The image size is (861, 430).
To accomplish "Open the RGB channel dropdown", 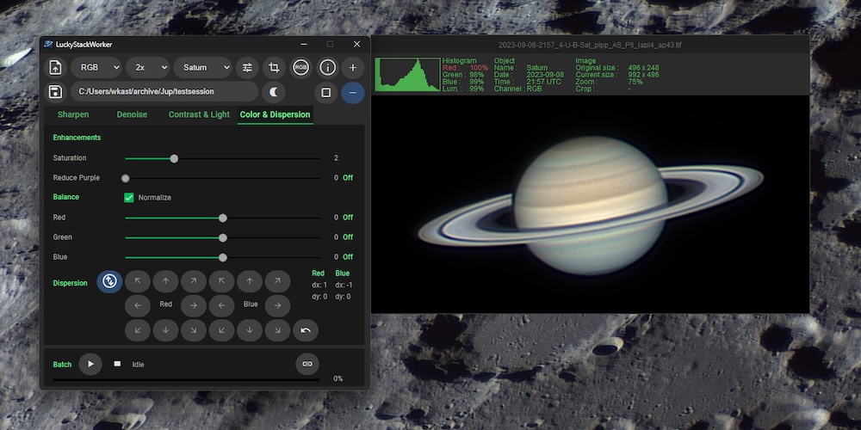I will [x=96, y=67].
